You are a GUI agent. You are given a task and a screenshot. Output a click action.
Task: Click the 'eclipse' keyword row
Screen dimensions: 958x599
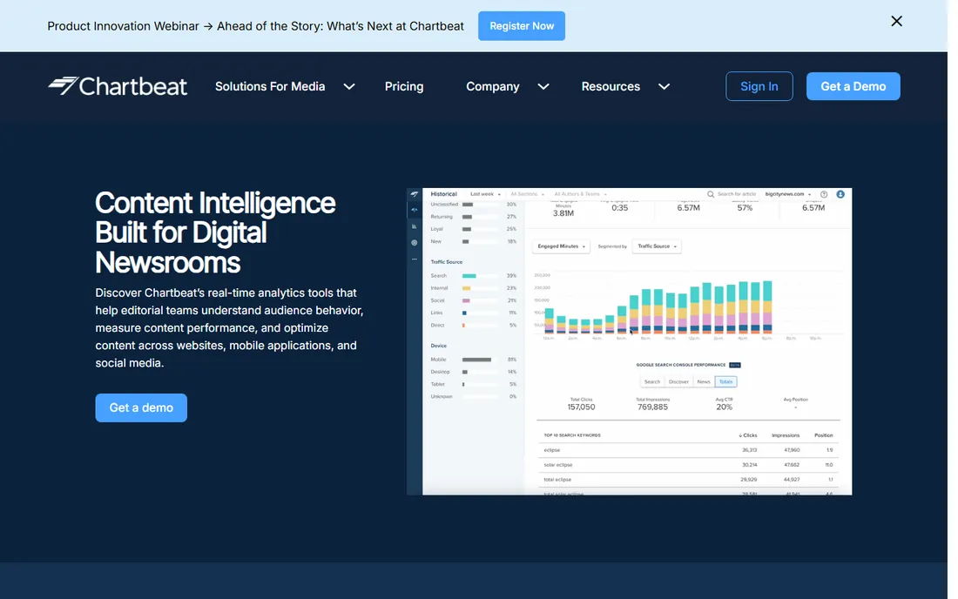coord(689,450)
